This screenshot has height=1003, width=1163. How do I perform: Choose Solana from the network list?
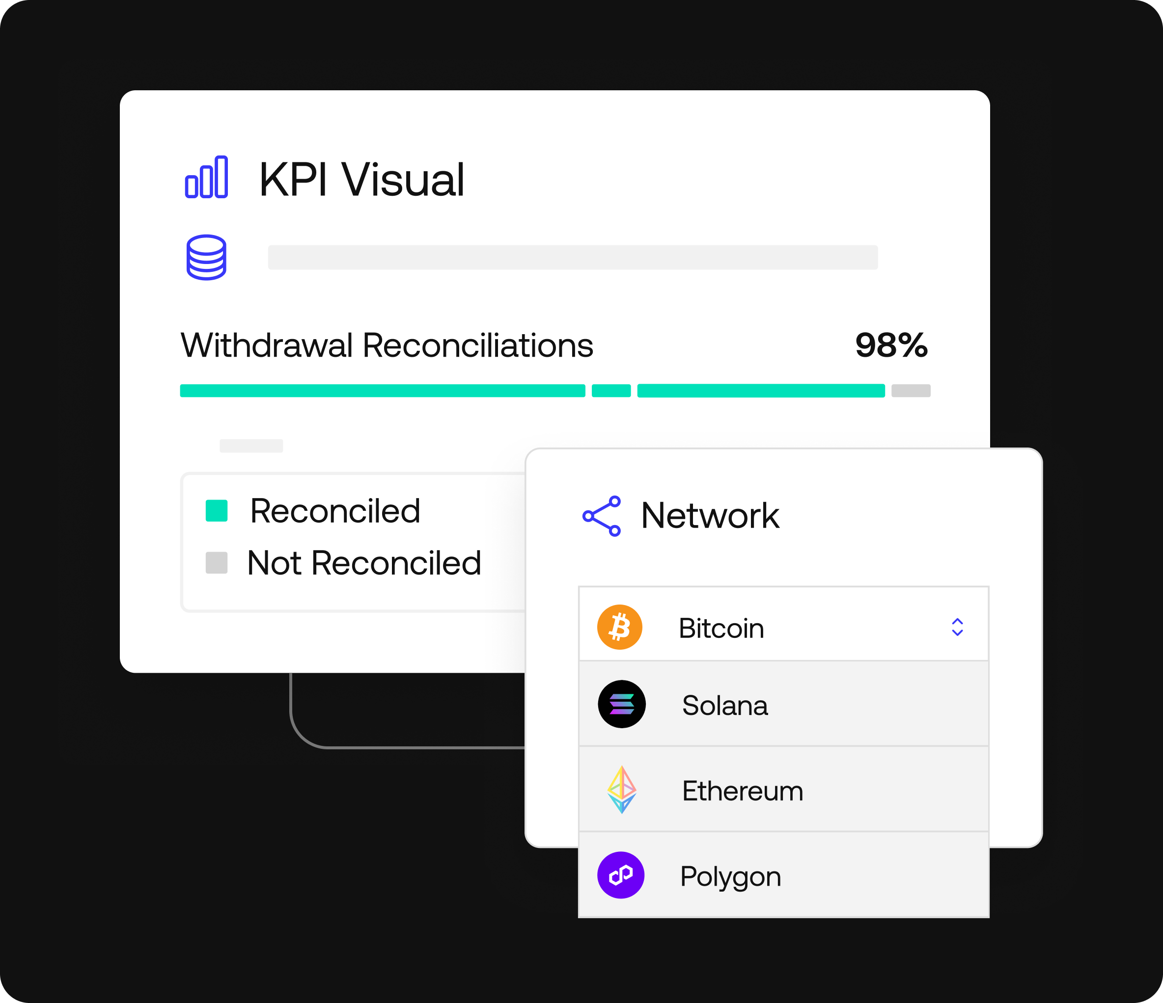(783, 704)
